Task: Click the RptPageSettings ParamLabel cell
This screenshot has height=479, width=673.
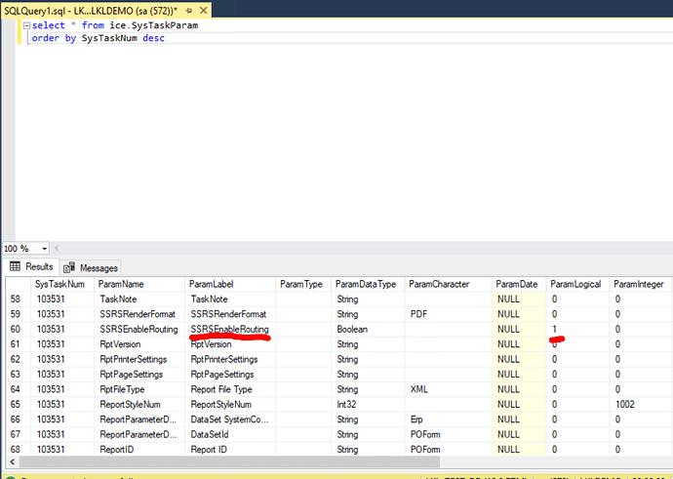Action: (230, 375)
